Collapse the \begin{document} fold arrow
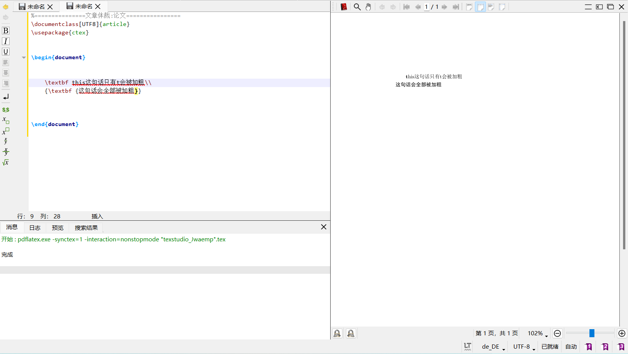The image size is (628, 354). coord(24,58)
